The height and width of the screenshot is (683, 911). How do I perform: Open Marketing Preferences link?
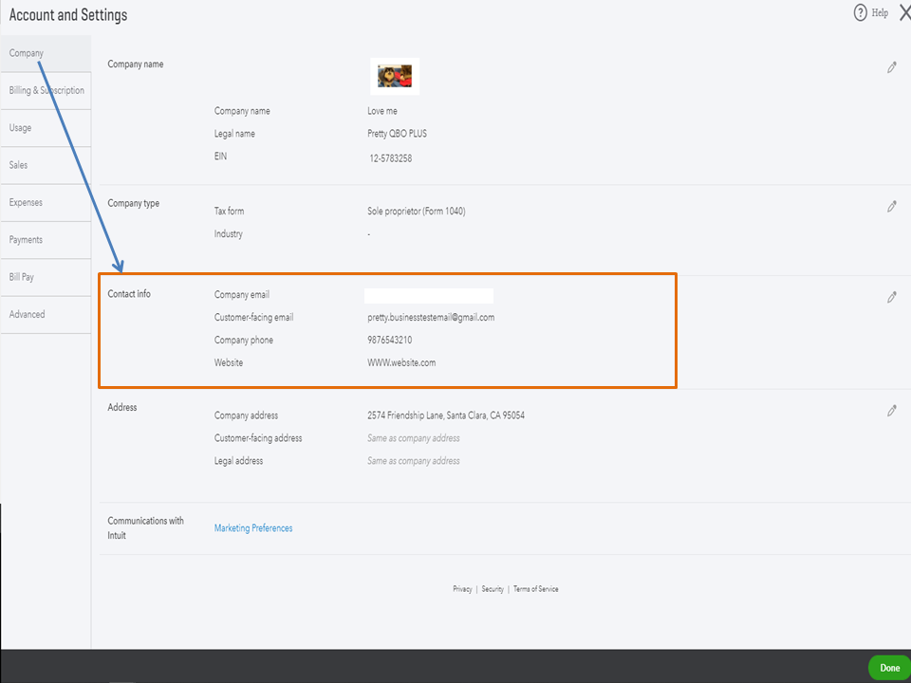point(253,528)
